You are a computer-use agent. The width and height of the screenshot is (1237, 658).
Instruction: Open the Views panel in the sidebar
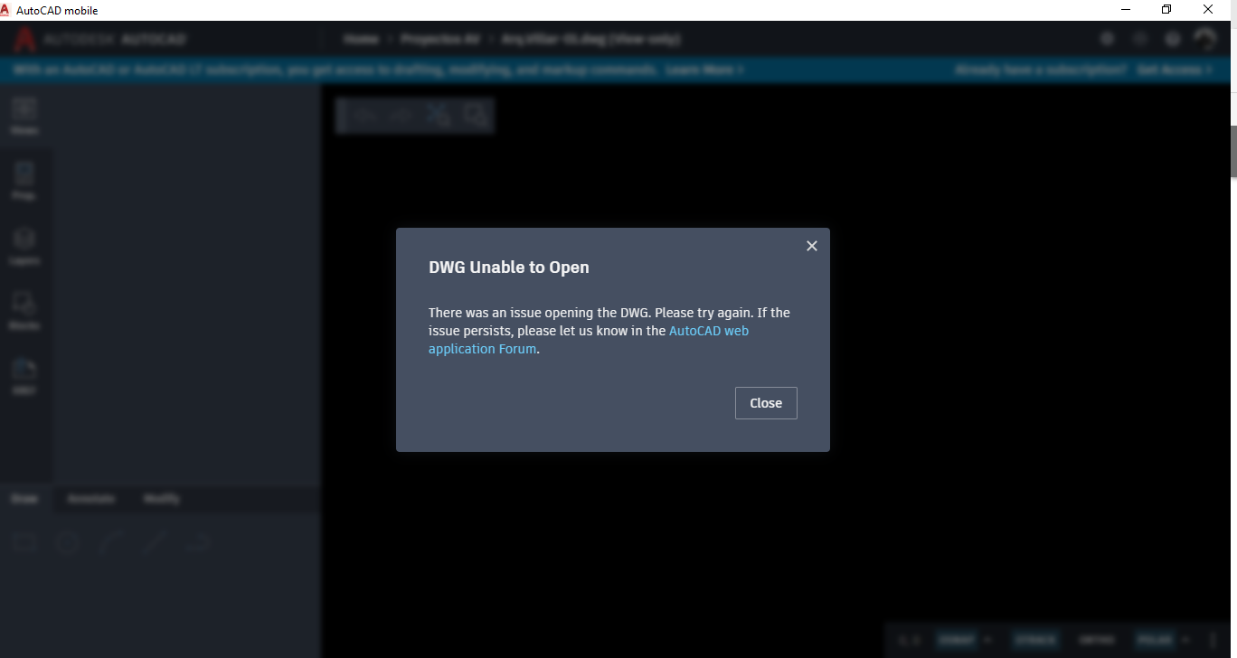pyautogui.click(x=24, y=116)
